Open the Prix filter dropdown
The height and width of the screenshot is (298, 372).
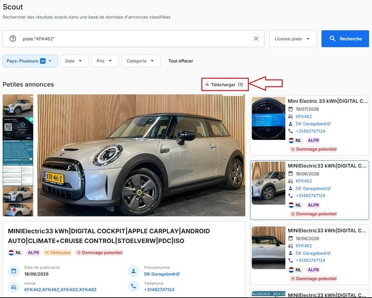pos(105,61)
